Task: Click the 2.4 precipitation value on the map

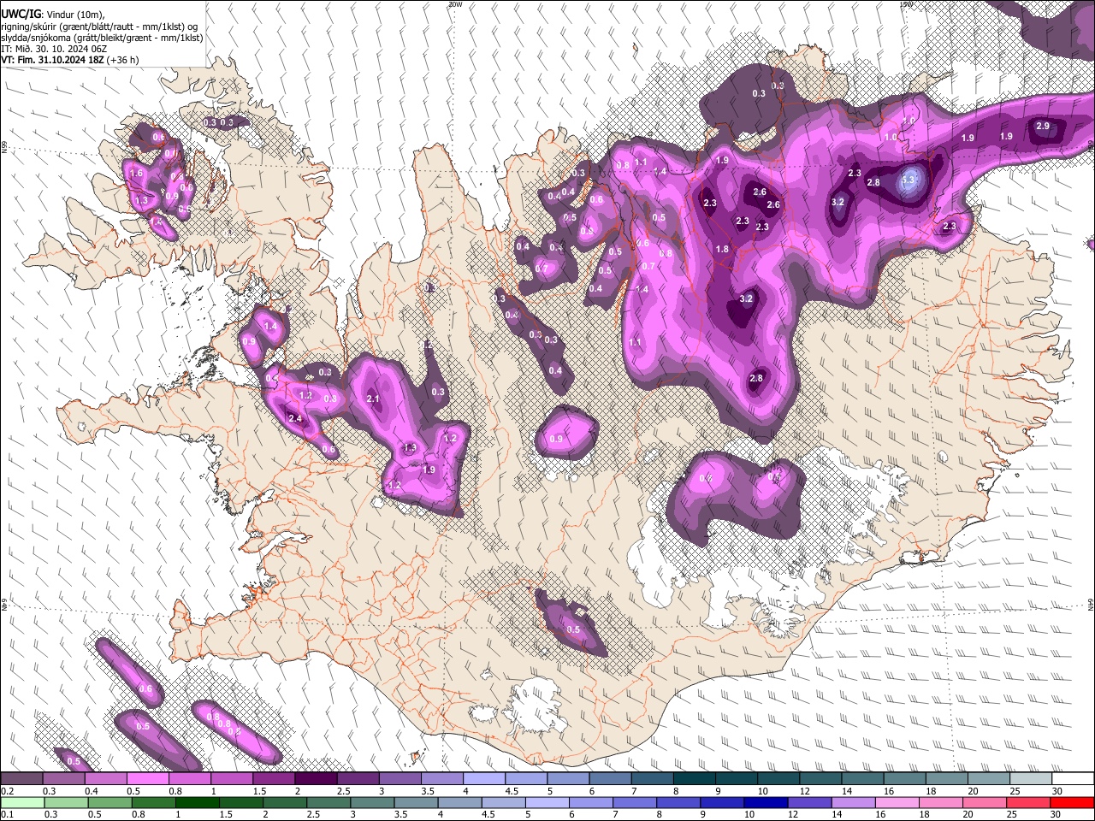Action: click(x=295, y=419)
